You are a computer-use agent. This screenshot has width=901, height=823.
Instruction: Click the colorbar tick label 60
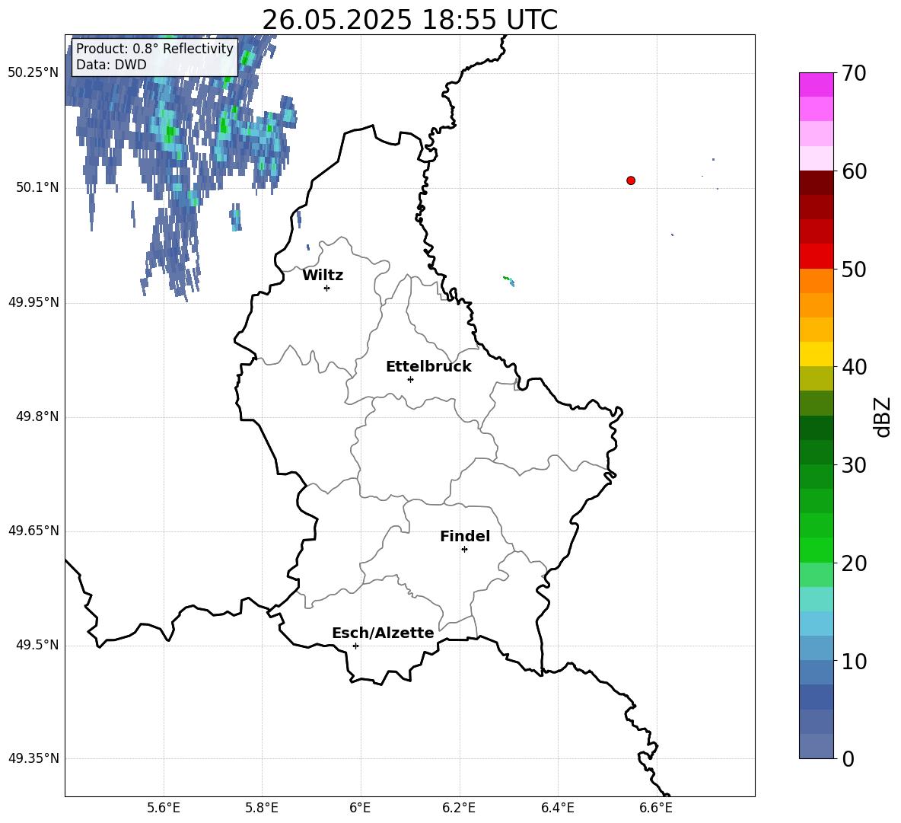(855, 171)
